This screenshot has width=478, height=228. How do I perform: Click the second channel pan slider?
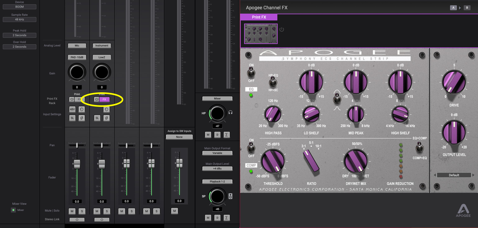pyautogui.click(x=102, y=145)
